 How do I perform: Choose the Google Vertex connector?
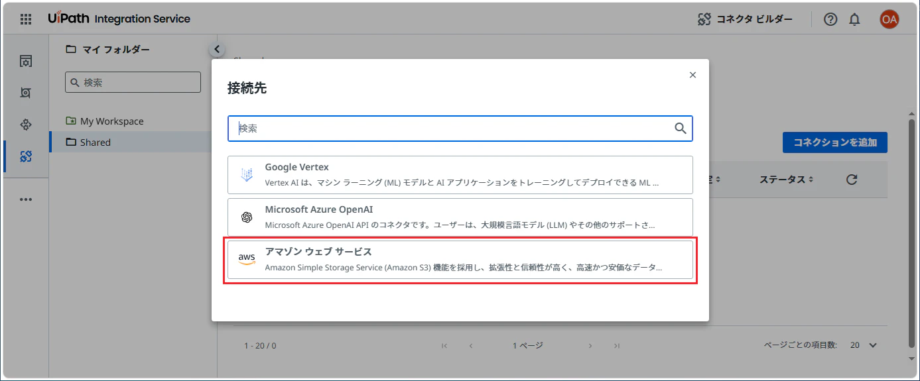coord(460,175)
